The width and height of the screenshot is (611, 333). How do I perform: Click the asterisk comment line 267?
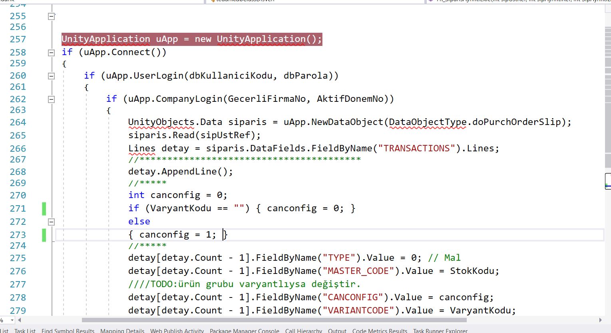pos(245,160)
